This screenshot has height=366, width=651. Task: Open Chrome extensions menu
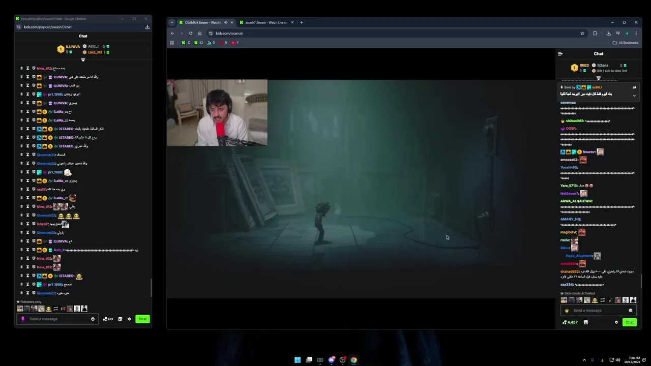point(595,34)
